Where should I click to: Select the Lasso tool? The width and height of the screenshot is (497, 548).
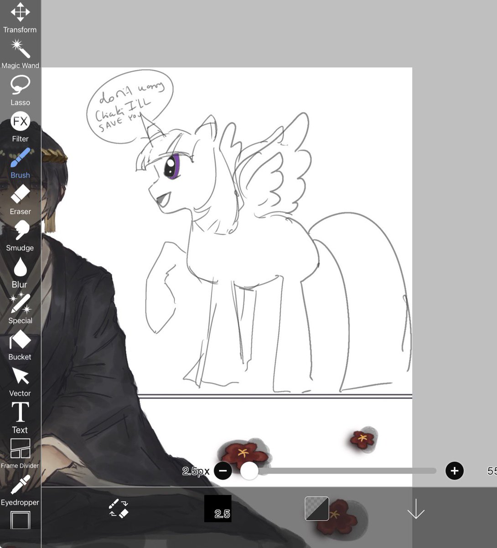(x=20, y=90)
